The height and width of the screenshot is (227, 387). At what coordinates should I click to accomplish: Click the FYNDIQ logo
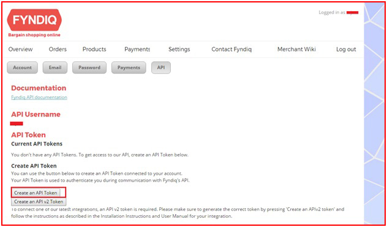34,20
